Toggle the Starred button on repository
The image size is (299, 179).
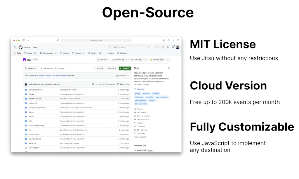[x=157, y=60]
